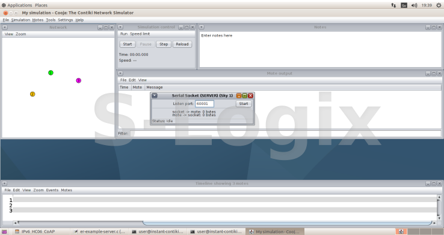Click Timeline horizontal scrollbar thumb

[287, 223]
